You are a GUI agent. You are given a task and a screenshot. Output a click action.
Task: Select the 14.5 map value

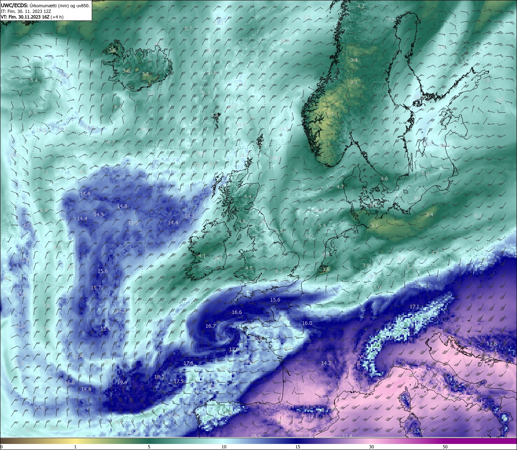99,214
